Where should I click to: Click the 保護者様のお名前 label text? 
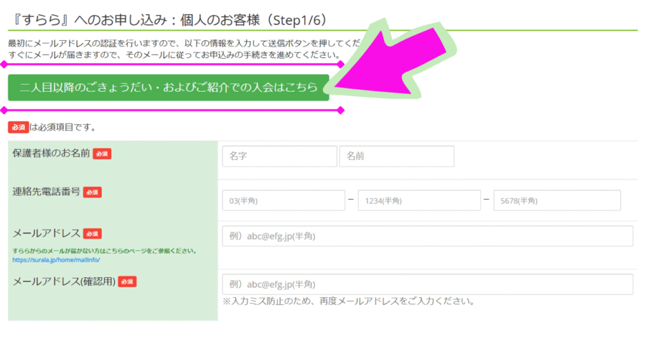(51, 154)
